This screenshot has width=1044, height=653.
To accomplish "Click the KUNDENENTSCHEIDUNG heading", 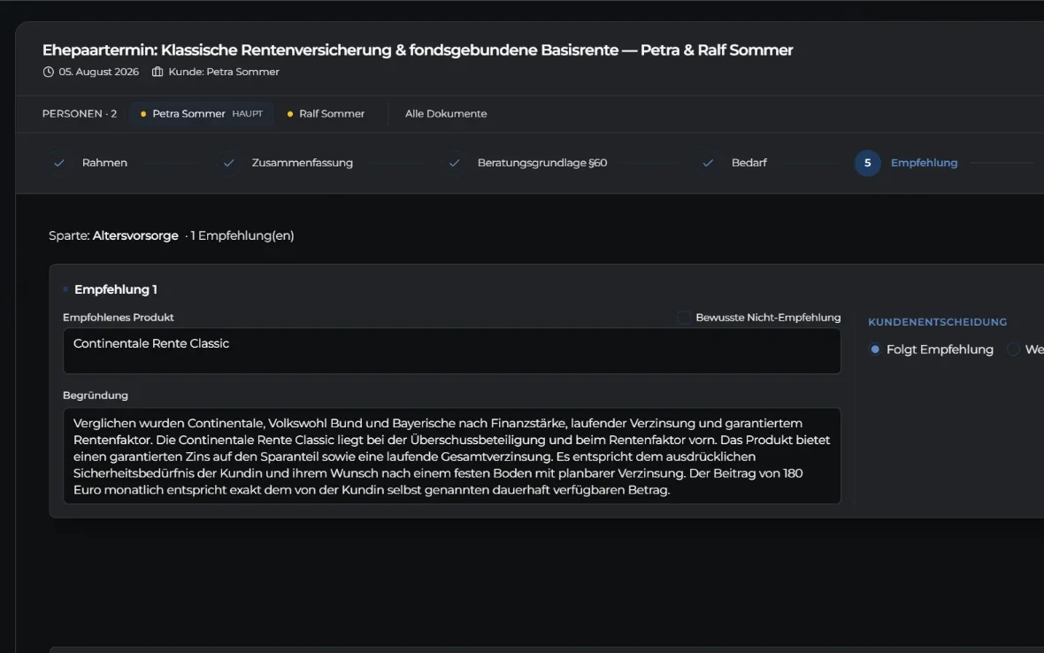I will (938, 322).
